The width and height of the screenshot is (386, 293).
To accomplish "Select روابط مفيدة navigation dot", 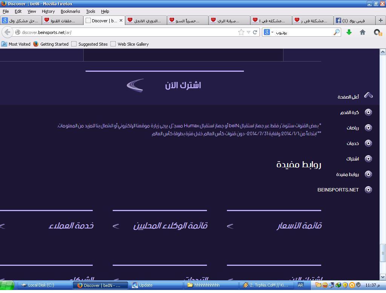I will tap(368, 174).
